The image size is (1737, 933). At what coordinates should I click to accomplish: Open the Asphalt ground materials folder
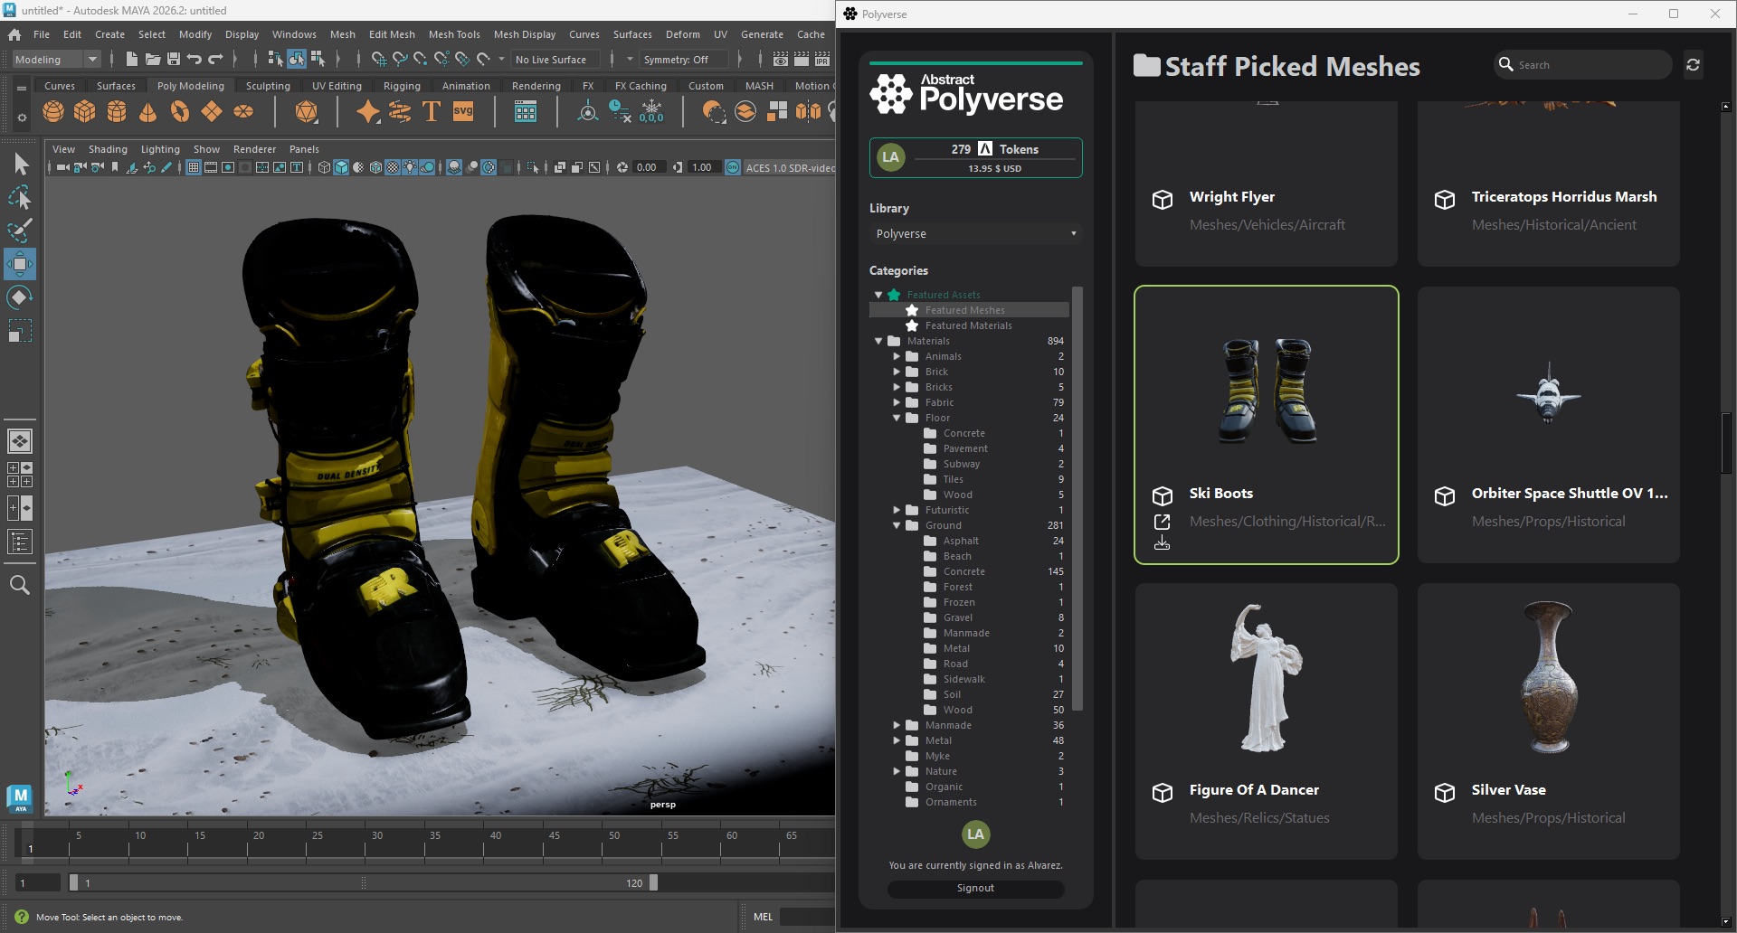pos(960,541)
